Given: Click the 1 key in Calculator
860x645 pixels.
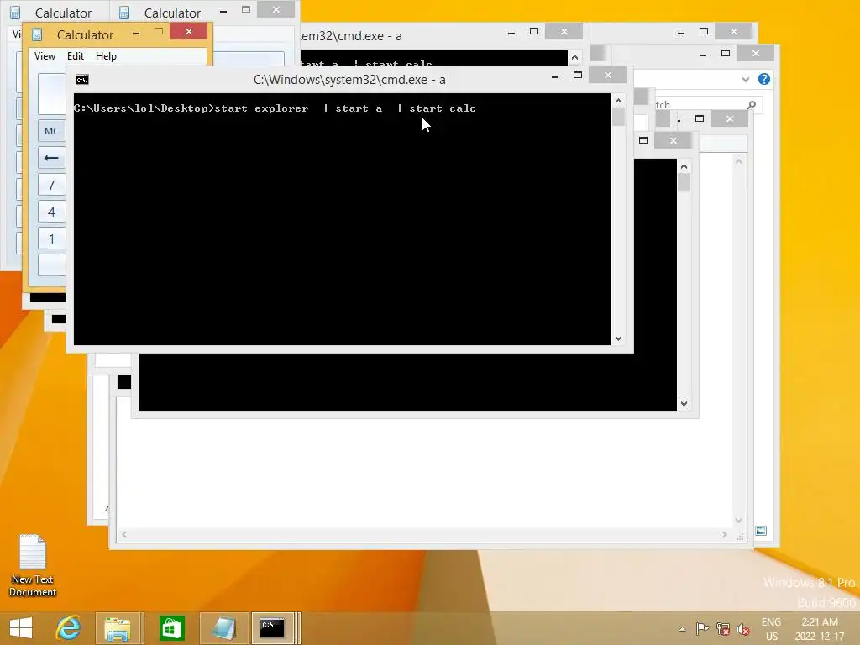Looking at the screenshot, I should click(51, 239).
